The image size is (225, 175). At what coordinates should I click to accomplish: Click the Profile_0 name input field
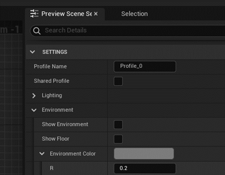(145, 67)
